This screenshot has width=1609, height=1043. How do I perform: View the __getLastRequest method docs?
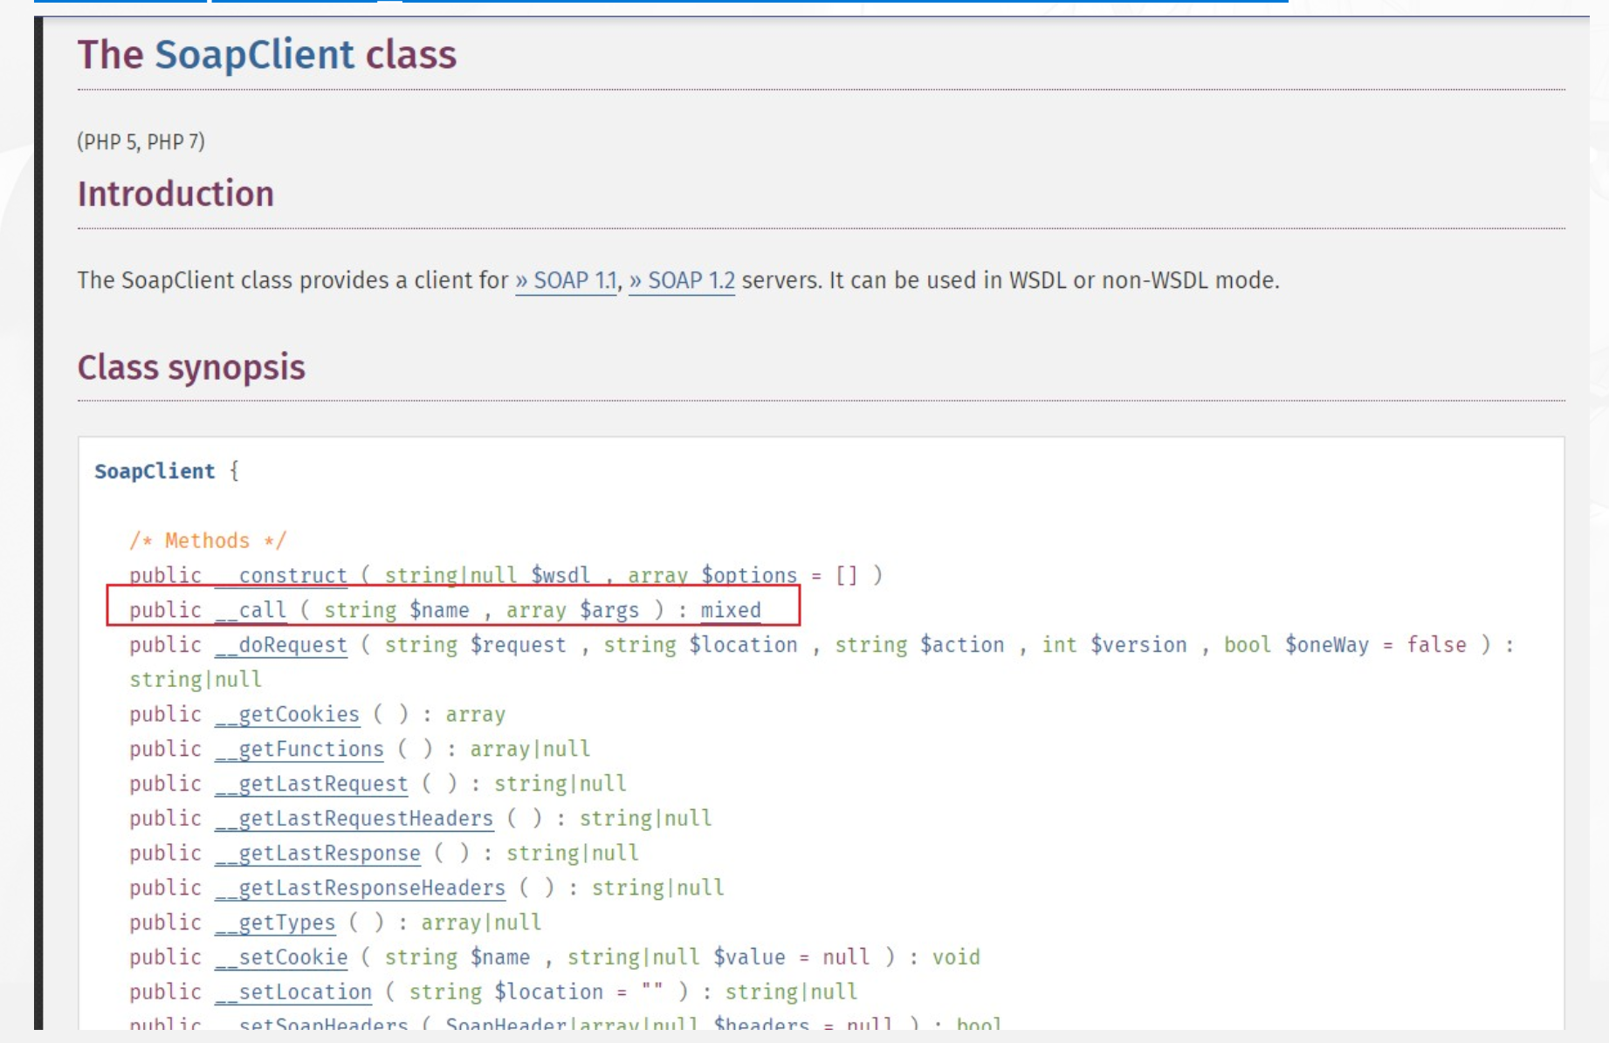[x=312, y=784]
